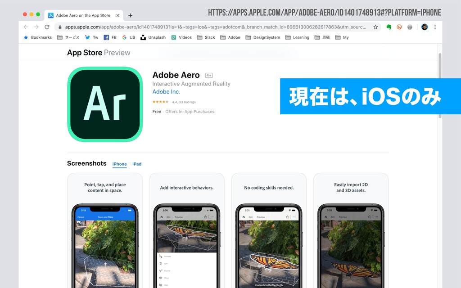Reload the App Store page
This screenshot has width=461, height=288.
[x=47, y=27]
